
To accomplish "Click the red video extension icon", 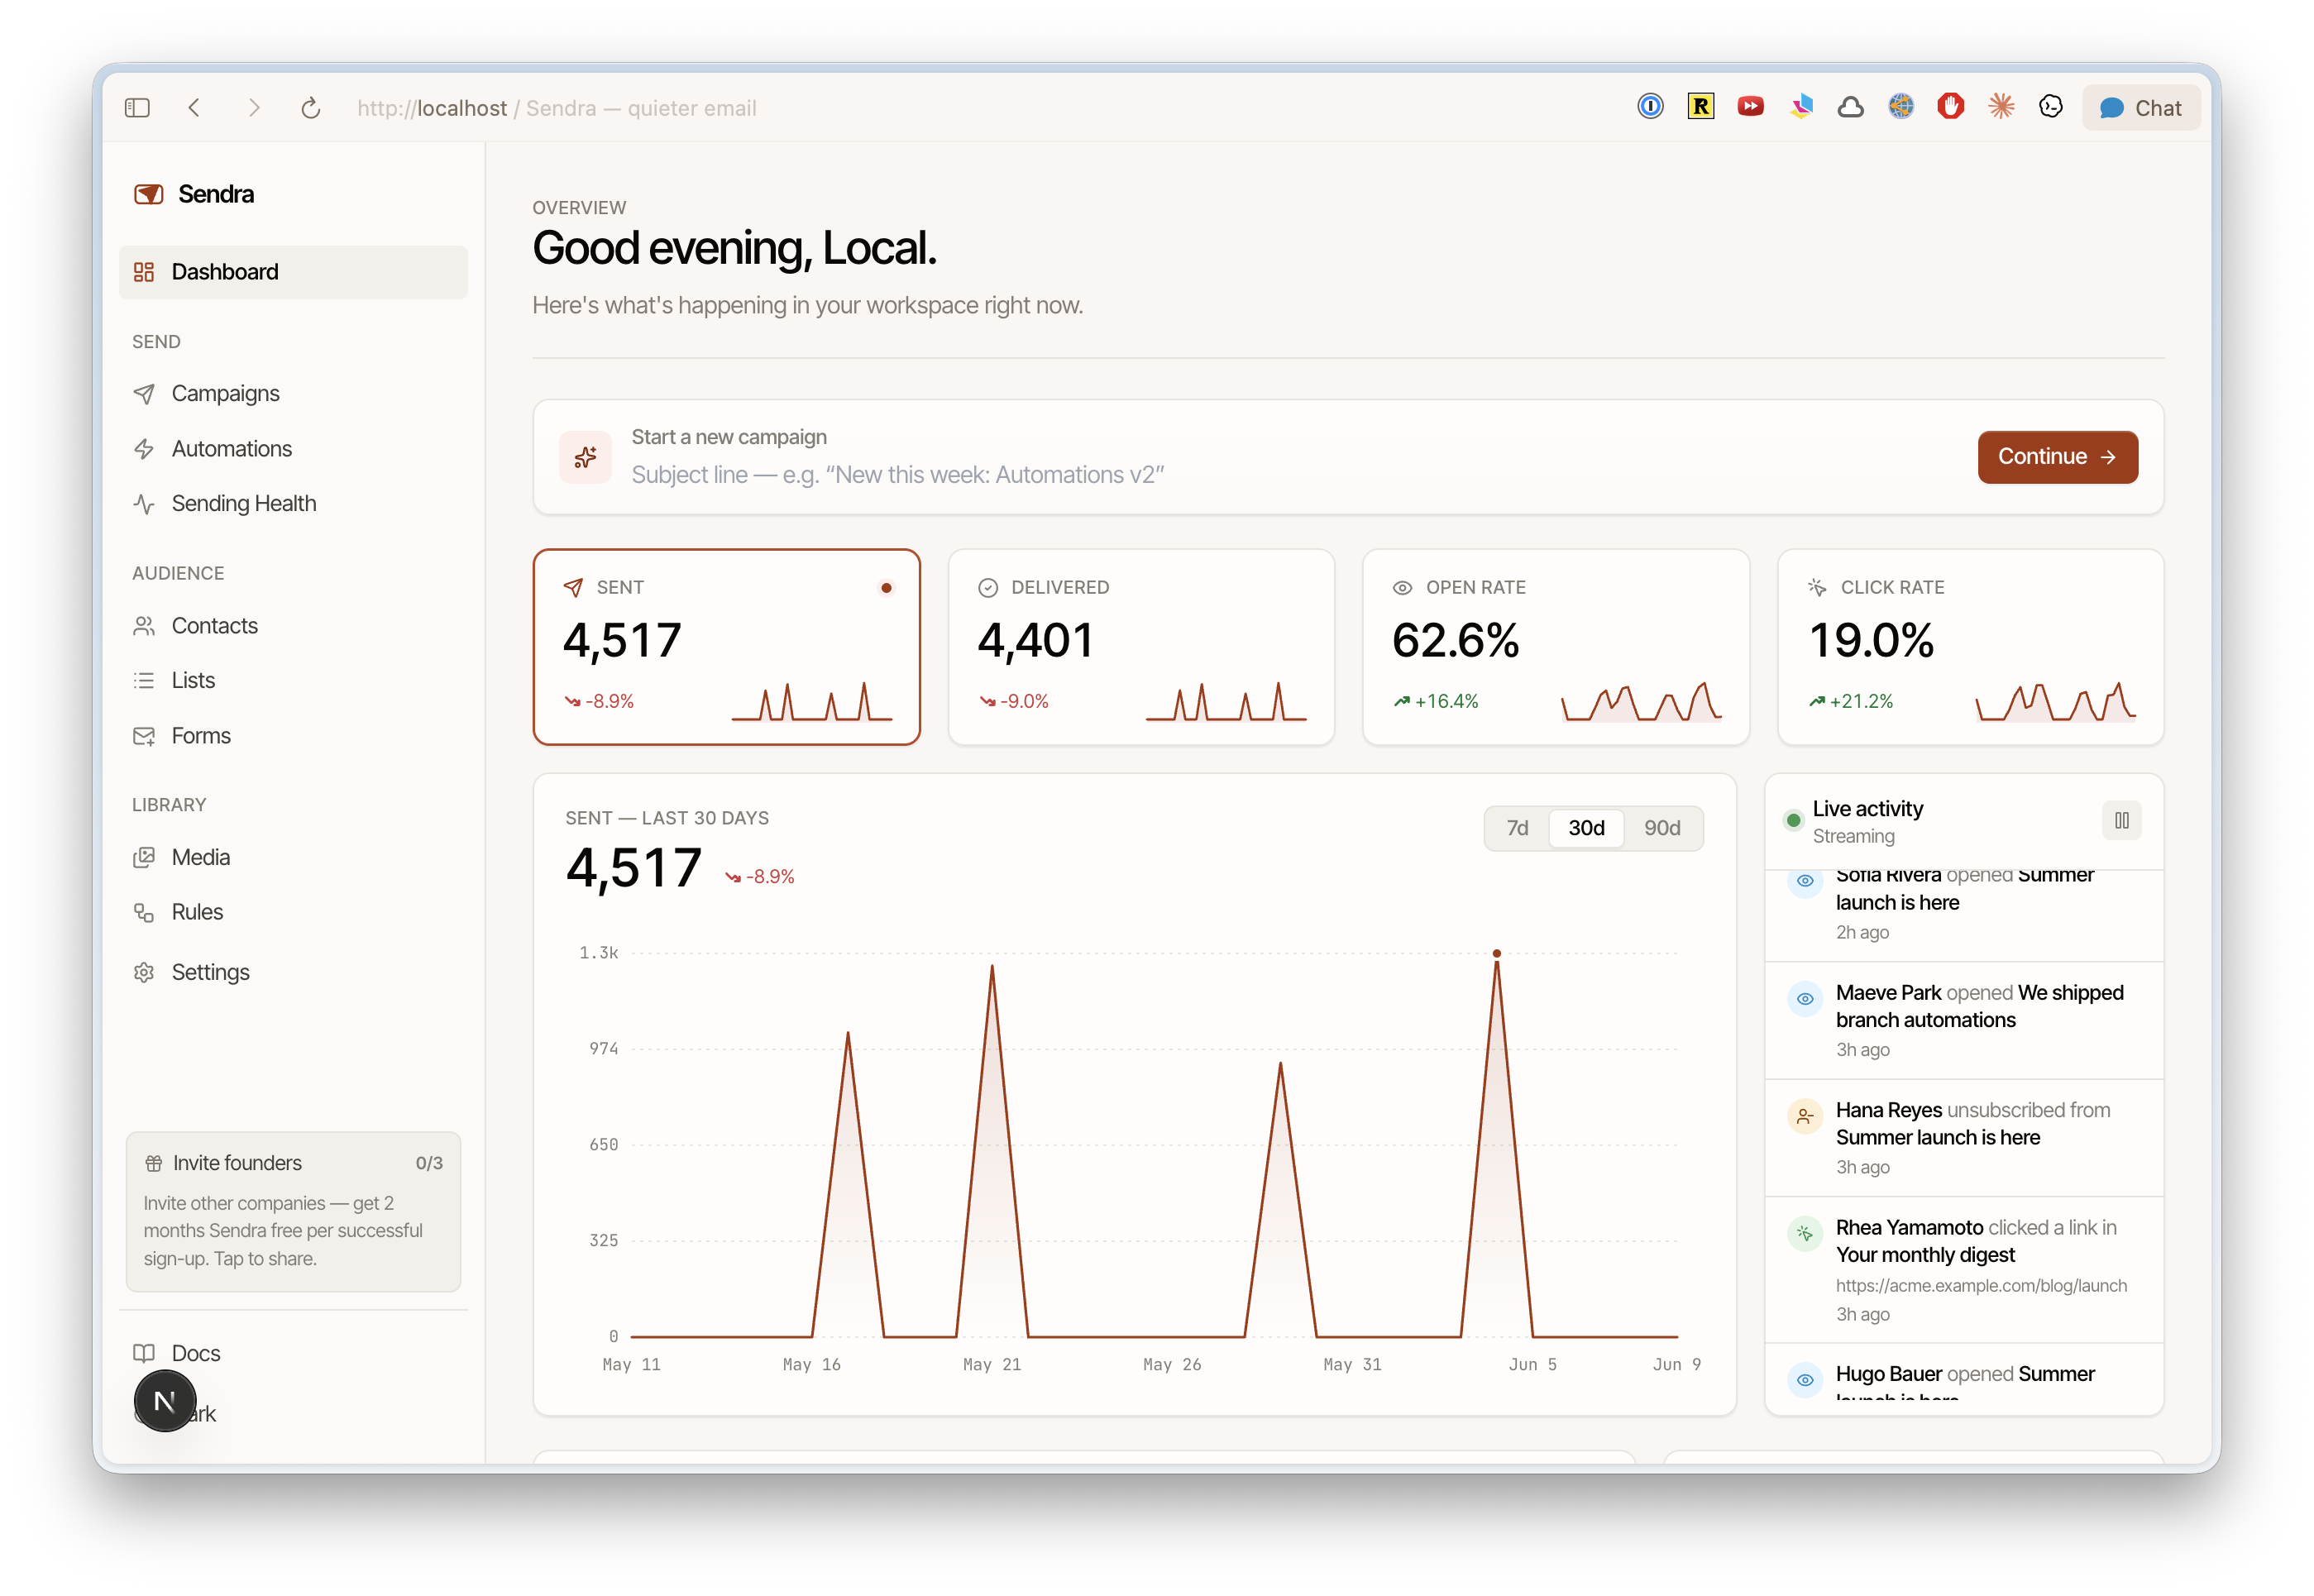I will [1750, 106].
